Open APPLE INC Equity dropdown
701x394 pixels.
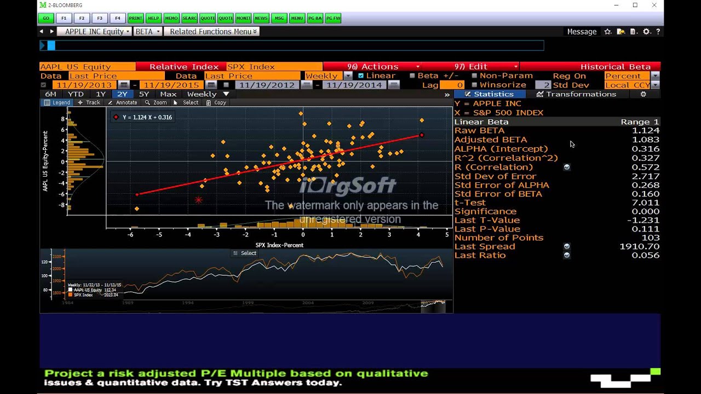(x=94, y=32)
